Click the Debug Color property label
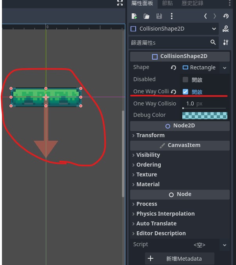 tap(149, 115)
